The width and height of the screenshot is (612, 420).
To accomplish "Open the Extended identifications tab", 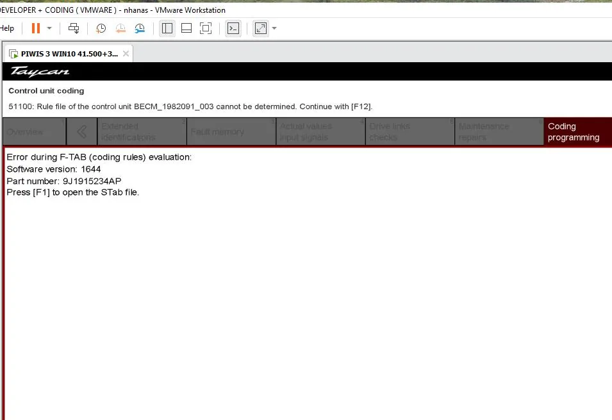I will point(142,131).
